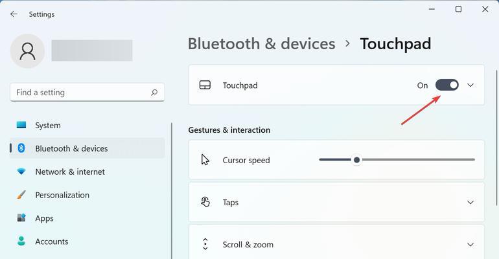Image resolution: width=499 pixels, height=259 pixels.
Task: Expand the Touchpad section chevron
Action: pyautogui.click(x=470, y=85)
